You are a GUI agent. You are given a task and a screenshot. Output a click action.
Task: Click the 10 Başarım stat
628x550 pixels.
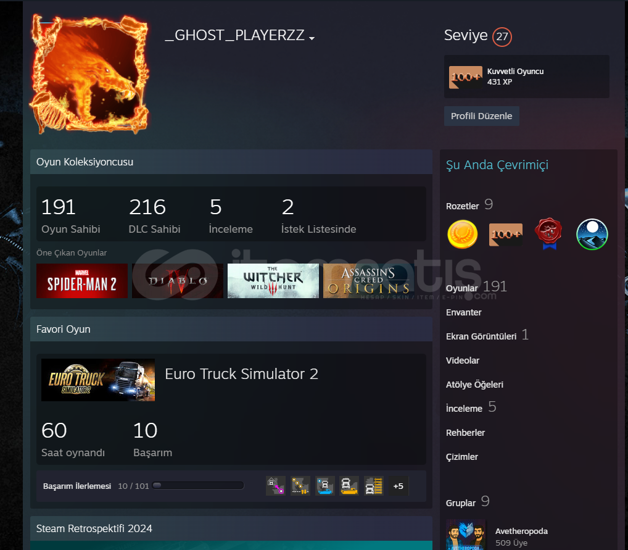[x=152, y=439]
